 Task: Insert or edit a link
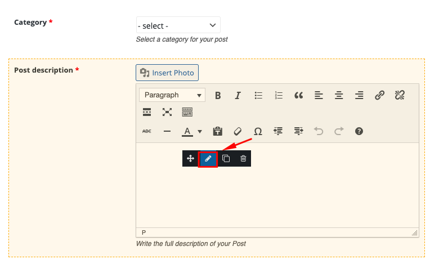click(379, 95)
